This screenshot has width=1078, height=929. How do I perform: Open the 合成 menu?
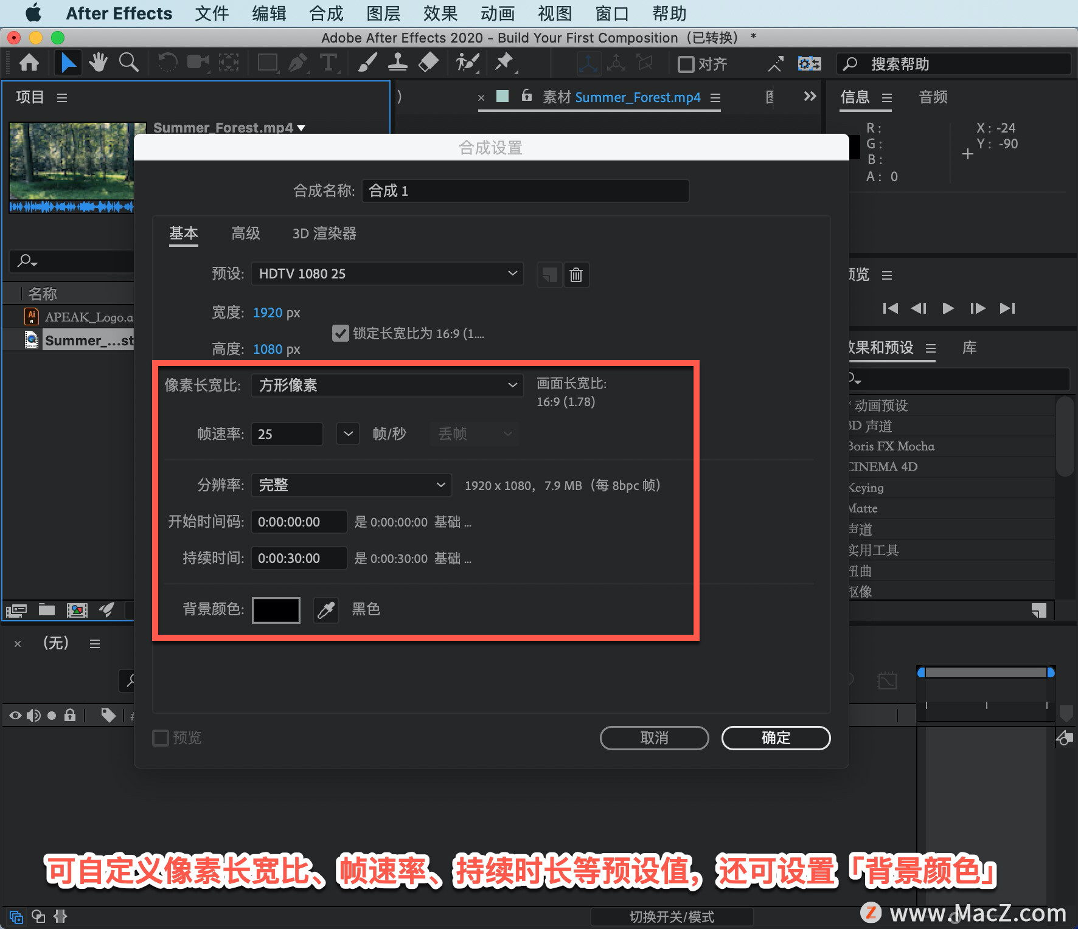coord(326,13)
